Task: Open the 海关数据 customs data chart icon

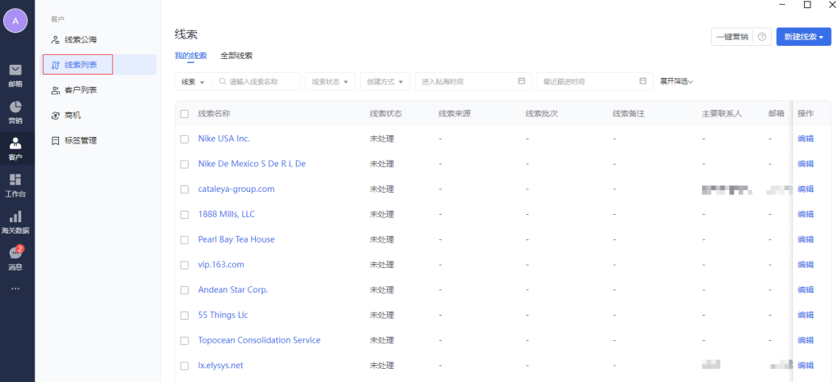Action: pos(16,218)
